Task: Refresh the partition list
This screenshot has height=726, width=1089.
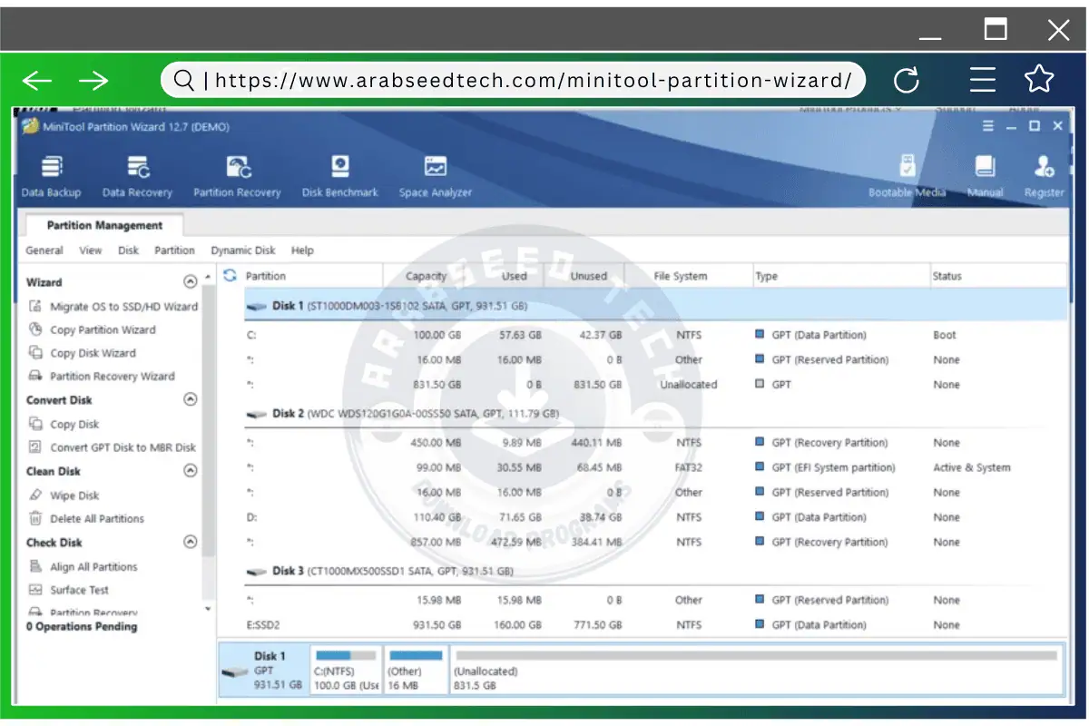Action: (x=230, y=275)
